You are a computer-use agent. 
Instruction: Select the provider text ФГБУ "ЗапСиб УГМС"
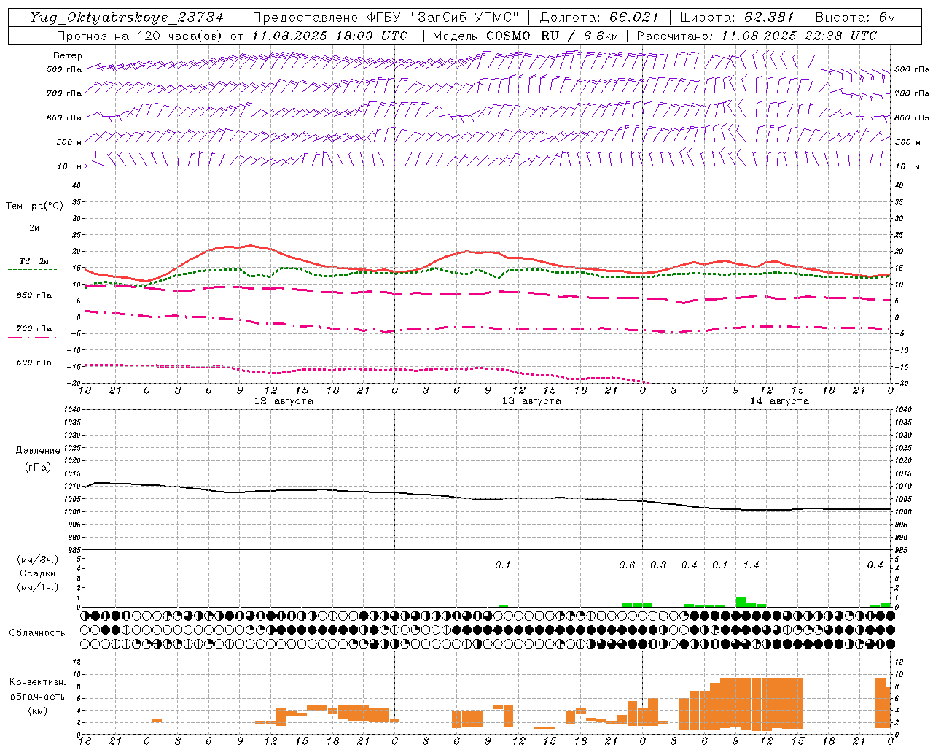(x=443, y=18)
